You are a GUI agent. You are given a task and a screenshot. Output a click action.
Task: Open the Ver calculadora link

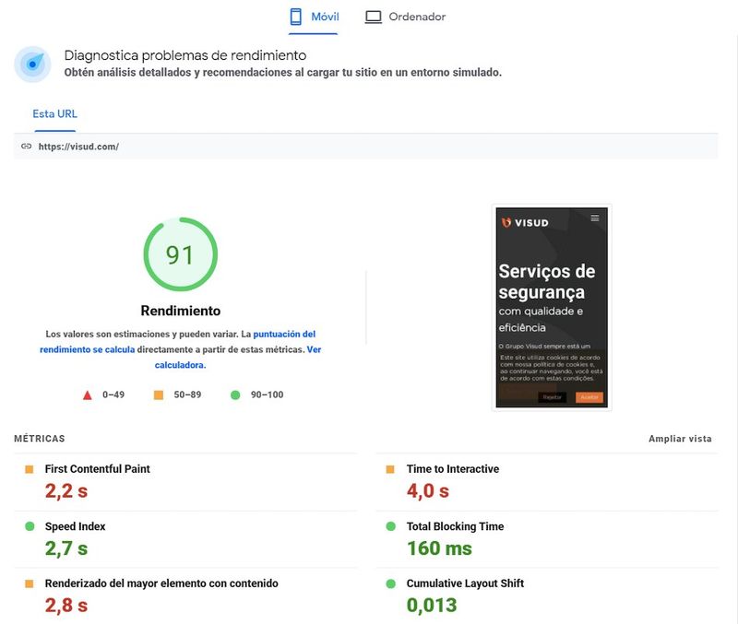tap(238, 358)
